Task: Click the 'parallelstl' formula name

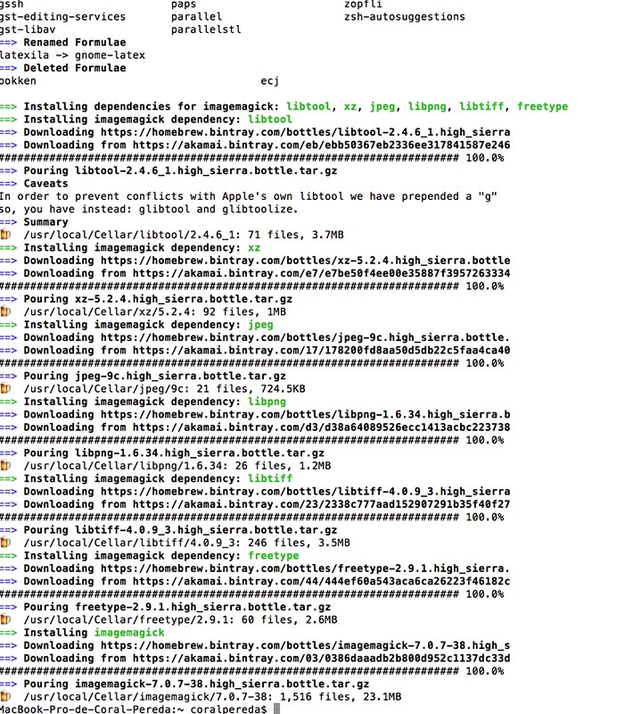Action: [206, 29]
